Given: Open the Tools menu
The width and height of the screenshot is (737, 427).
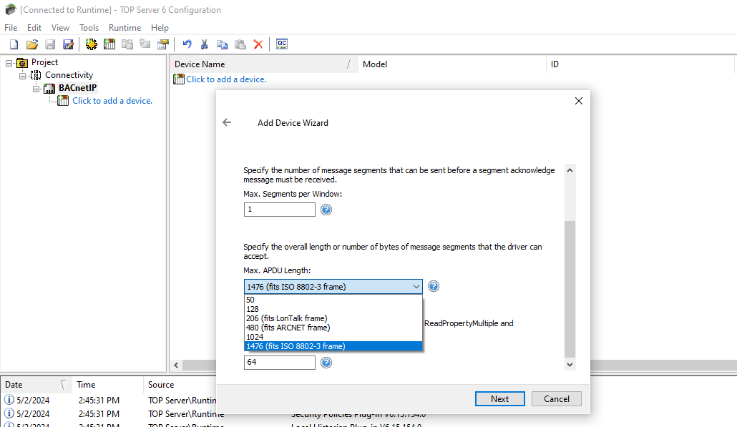Looking at the screenshot, I should 89,27.
